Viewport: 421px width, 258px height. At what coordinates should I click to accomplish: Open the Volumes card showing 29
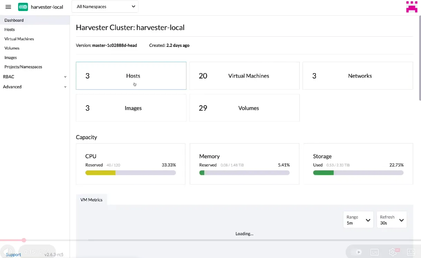click(x=244, y=108)
